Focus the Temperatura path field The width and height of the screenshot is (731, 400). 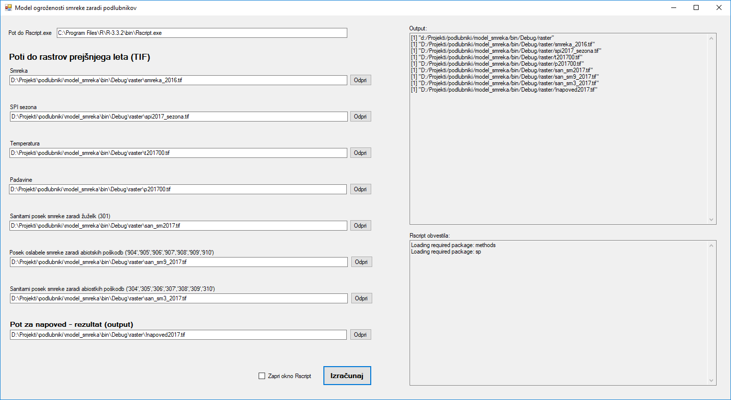point(178,153)
